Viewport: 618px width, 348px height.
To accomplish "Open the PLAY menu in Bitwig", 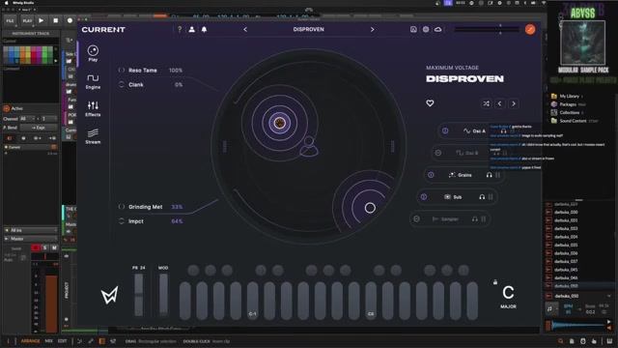I will pos(27,20).
